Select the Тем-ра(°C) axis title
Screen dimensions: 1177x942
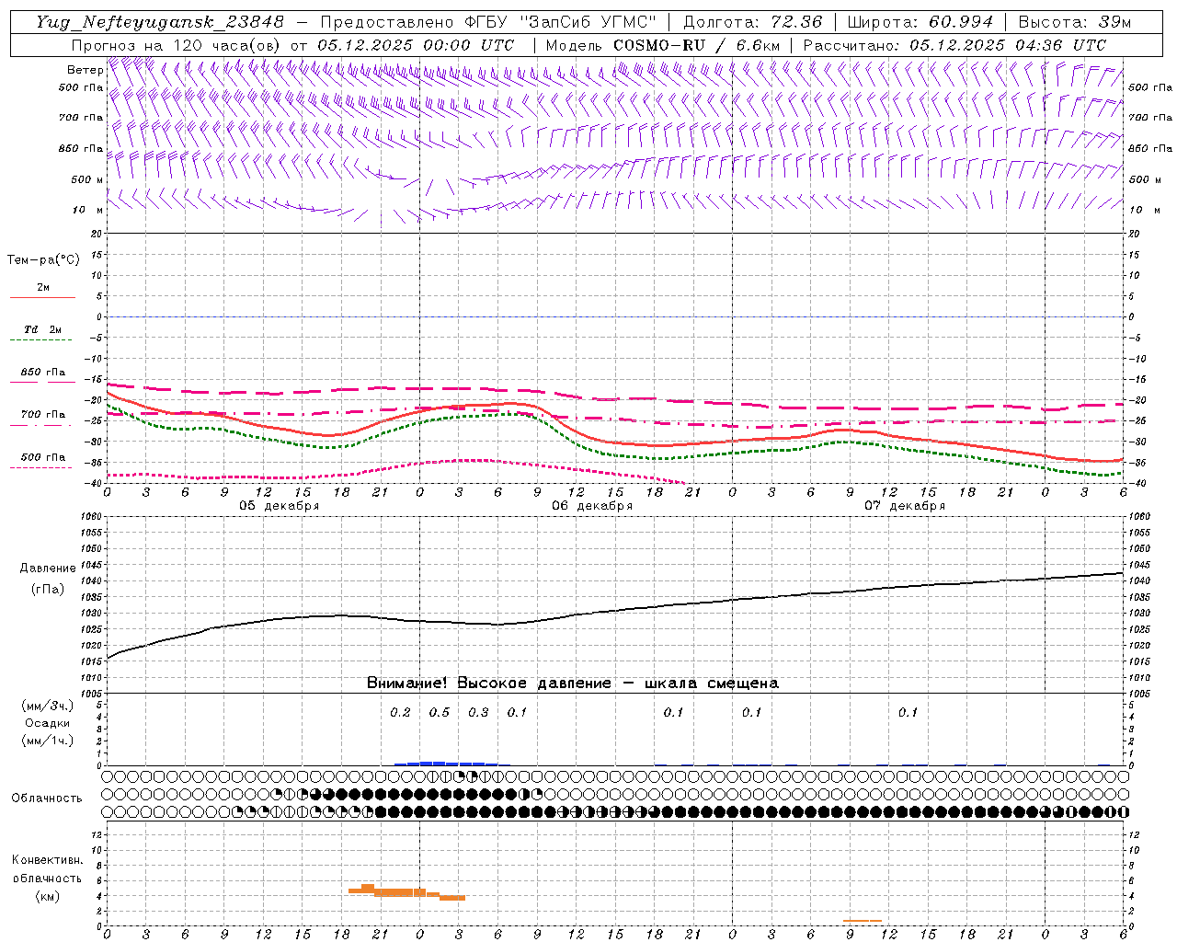click(43, 259)
